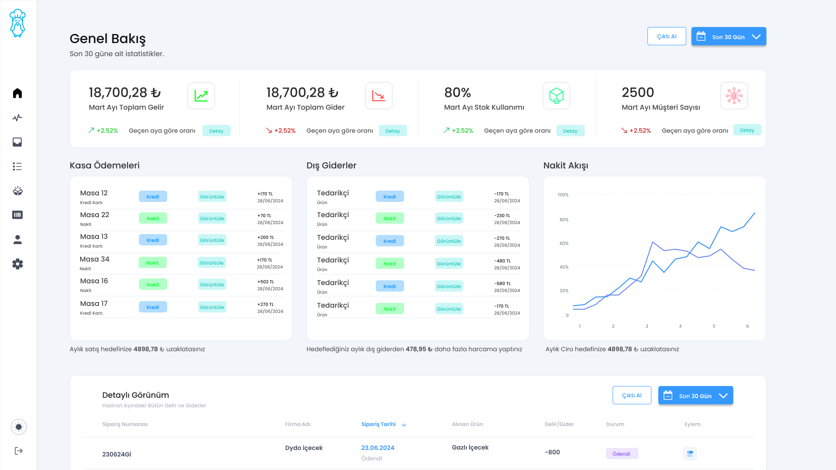Click Kredi tag for Masa 12
Viewport: 836px width, 470px height.
pos(153,197)
